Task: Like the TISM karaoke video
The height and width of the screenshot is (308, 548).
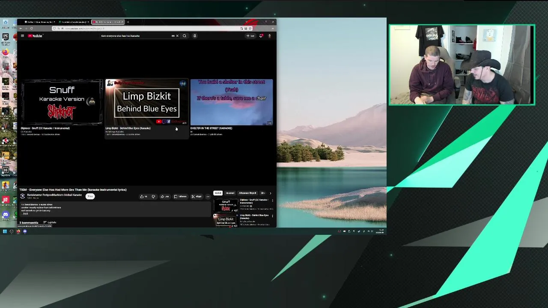Action: click(144, 197)
